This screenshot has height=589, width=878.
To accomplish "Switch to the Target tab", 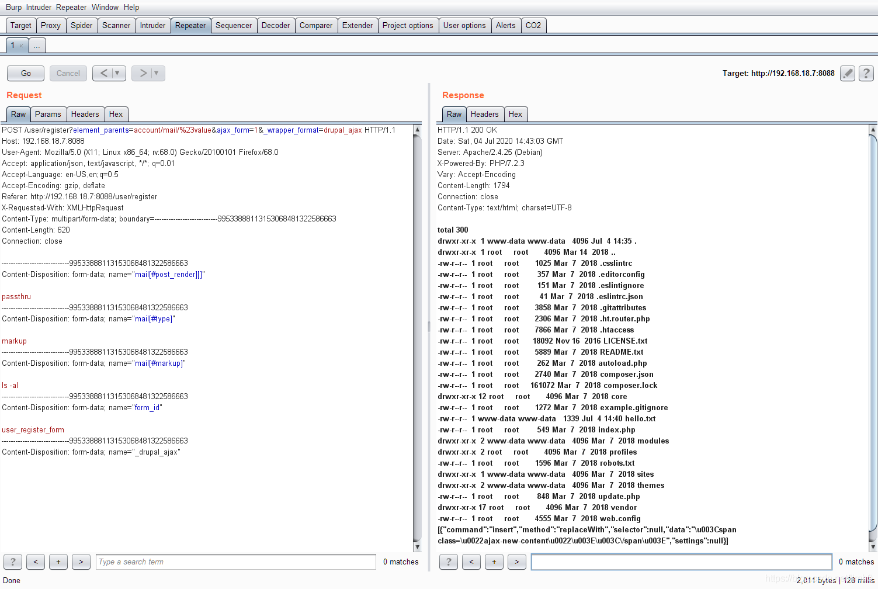I will 20,25.
